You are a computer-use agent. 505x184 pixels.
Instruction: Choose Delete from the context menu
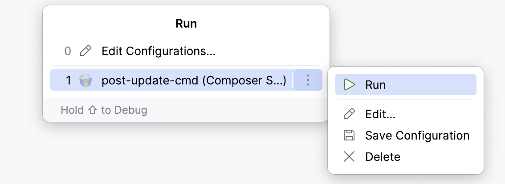(383, 156)
